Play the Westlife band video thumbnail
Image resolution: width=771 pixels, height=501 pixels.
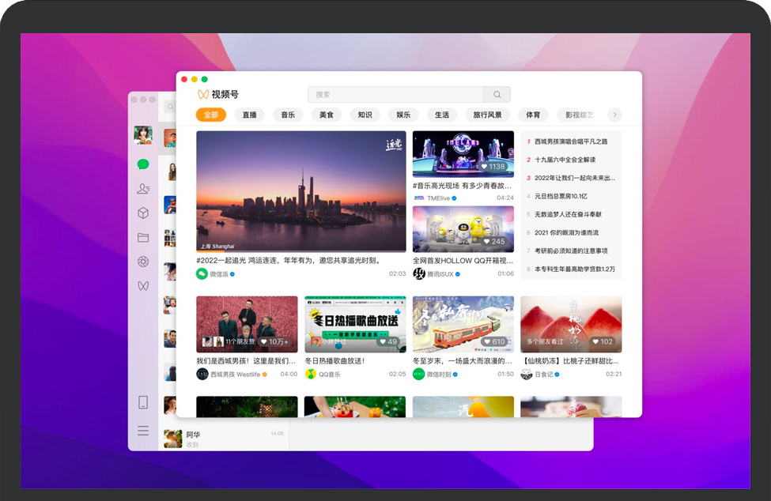247,324
